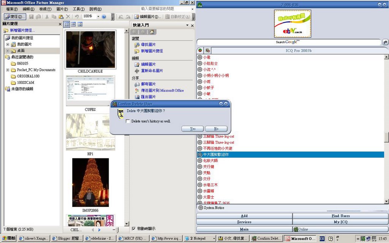
Task: Click No in Confirm Delete User dialog
Action: [216, 129]
